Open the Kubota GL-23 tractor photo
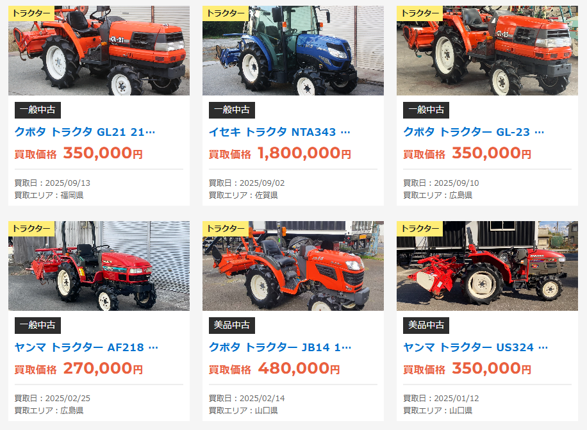587x430 pixels. (488, 51)
